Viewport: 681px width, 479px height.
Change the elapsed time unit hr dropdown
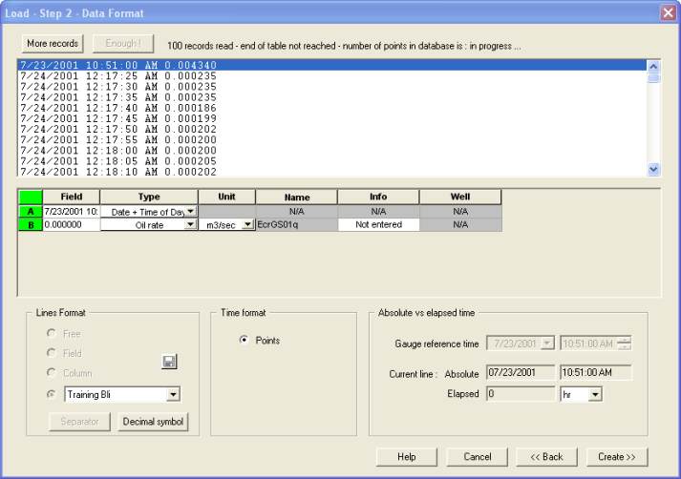click(x=596, y=393)
